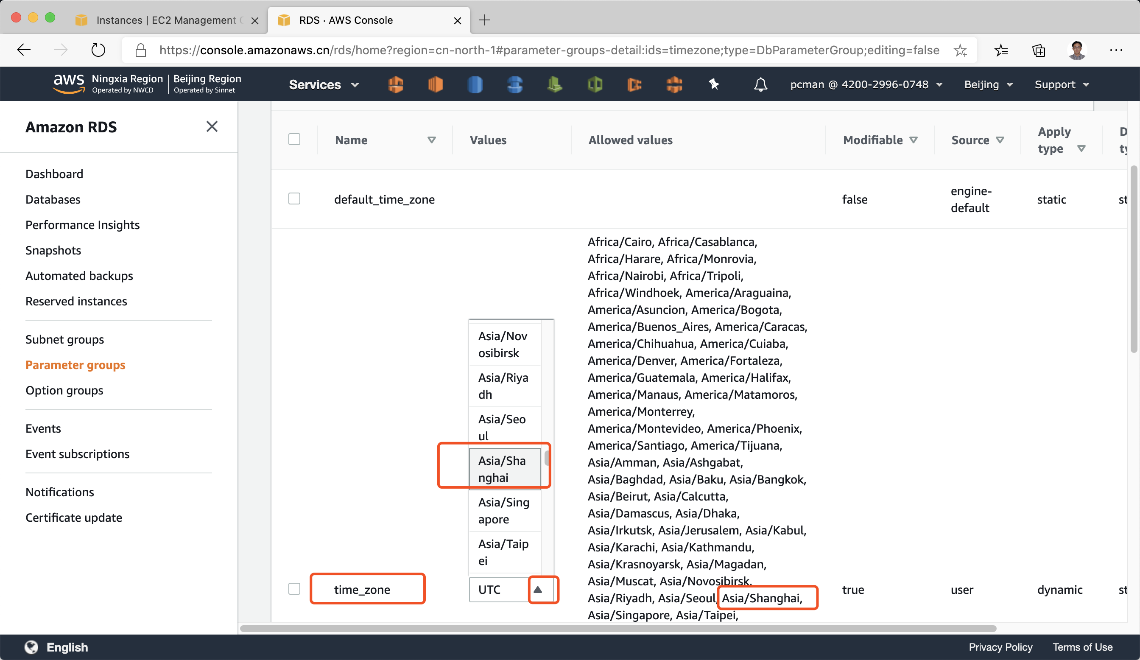Check the default_time_zone row checkbox
1140x660 pixels.
294,199
